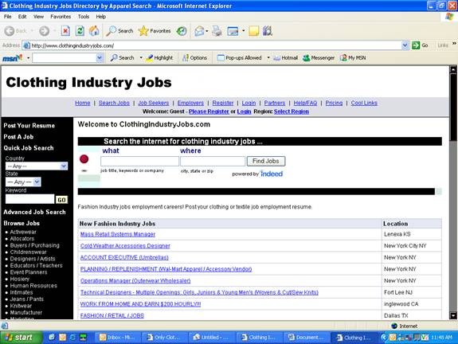The width and height of the screenshot is (458, 344).
Task: Click the Edit page icon
Action: point(233,31)
